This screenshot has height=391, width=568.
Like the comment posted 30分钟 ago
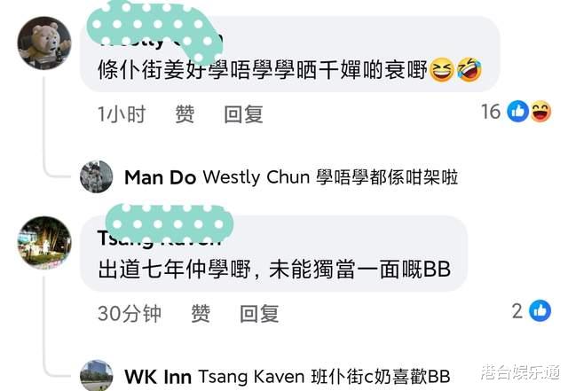(201, 313)
